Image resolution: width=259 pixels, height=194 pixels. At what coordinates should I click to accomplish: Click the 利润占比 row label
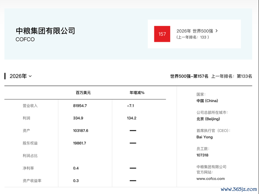(30, 156)
